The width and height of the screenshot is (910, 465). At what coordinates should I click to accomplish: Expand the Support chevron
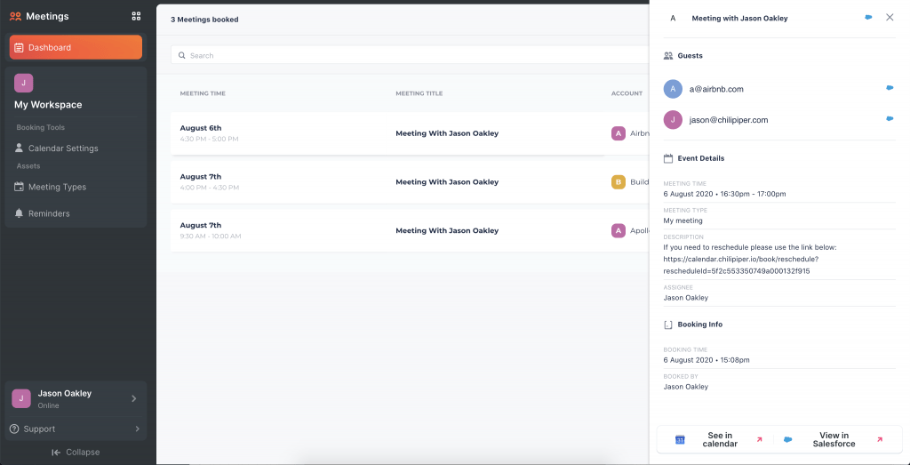click(x=138, y=429)
